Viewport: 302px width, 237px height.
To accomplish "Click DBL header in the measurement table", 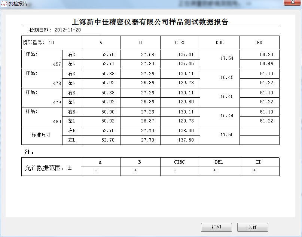I will point(220,43).
